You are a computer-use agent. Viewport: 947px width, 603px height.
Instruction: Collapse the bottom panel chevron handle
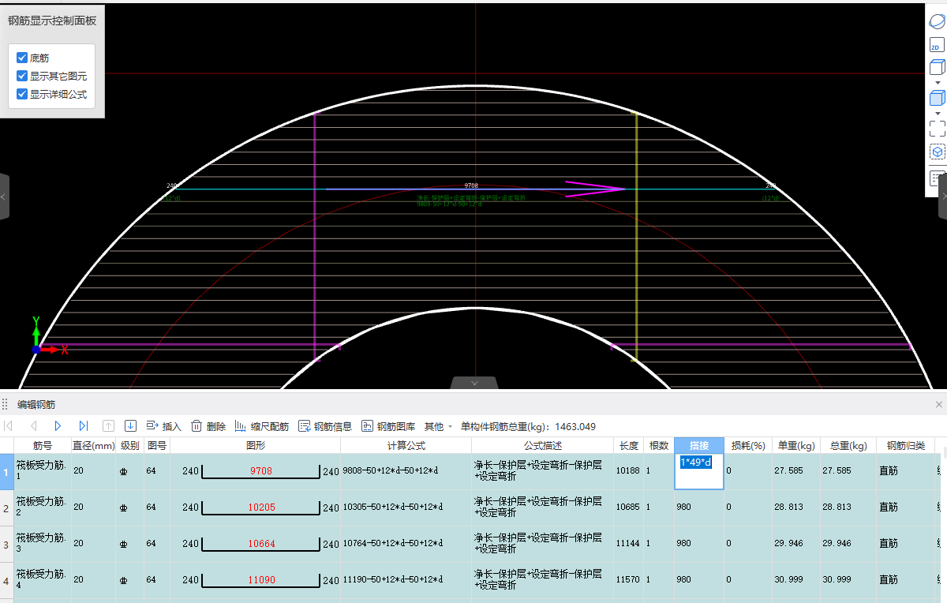point(474,383)
